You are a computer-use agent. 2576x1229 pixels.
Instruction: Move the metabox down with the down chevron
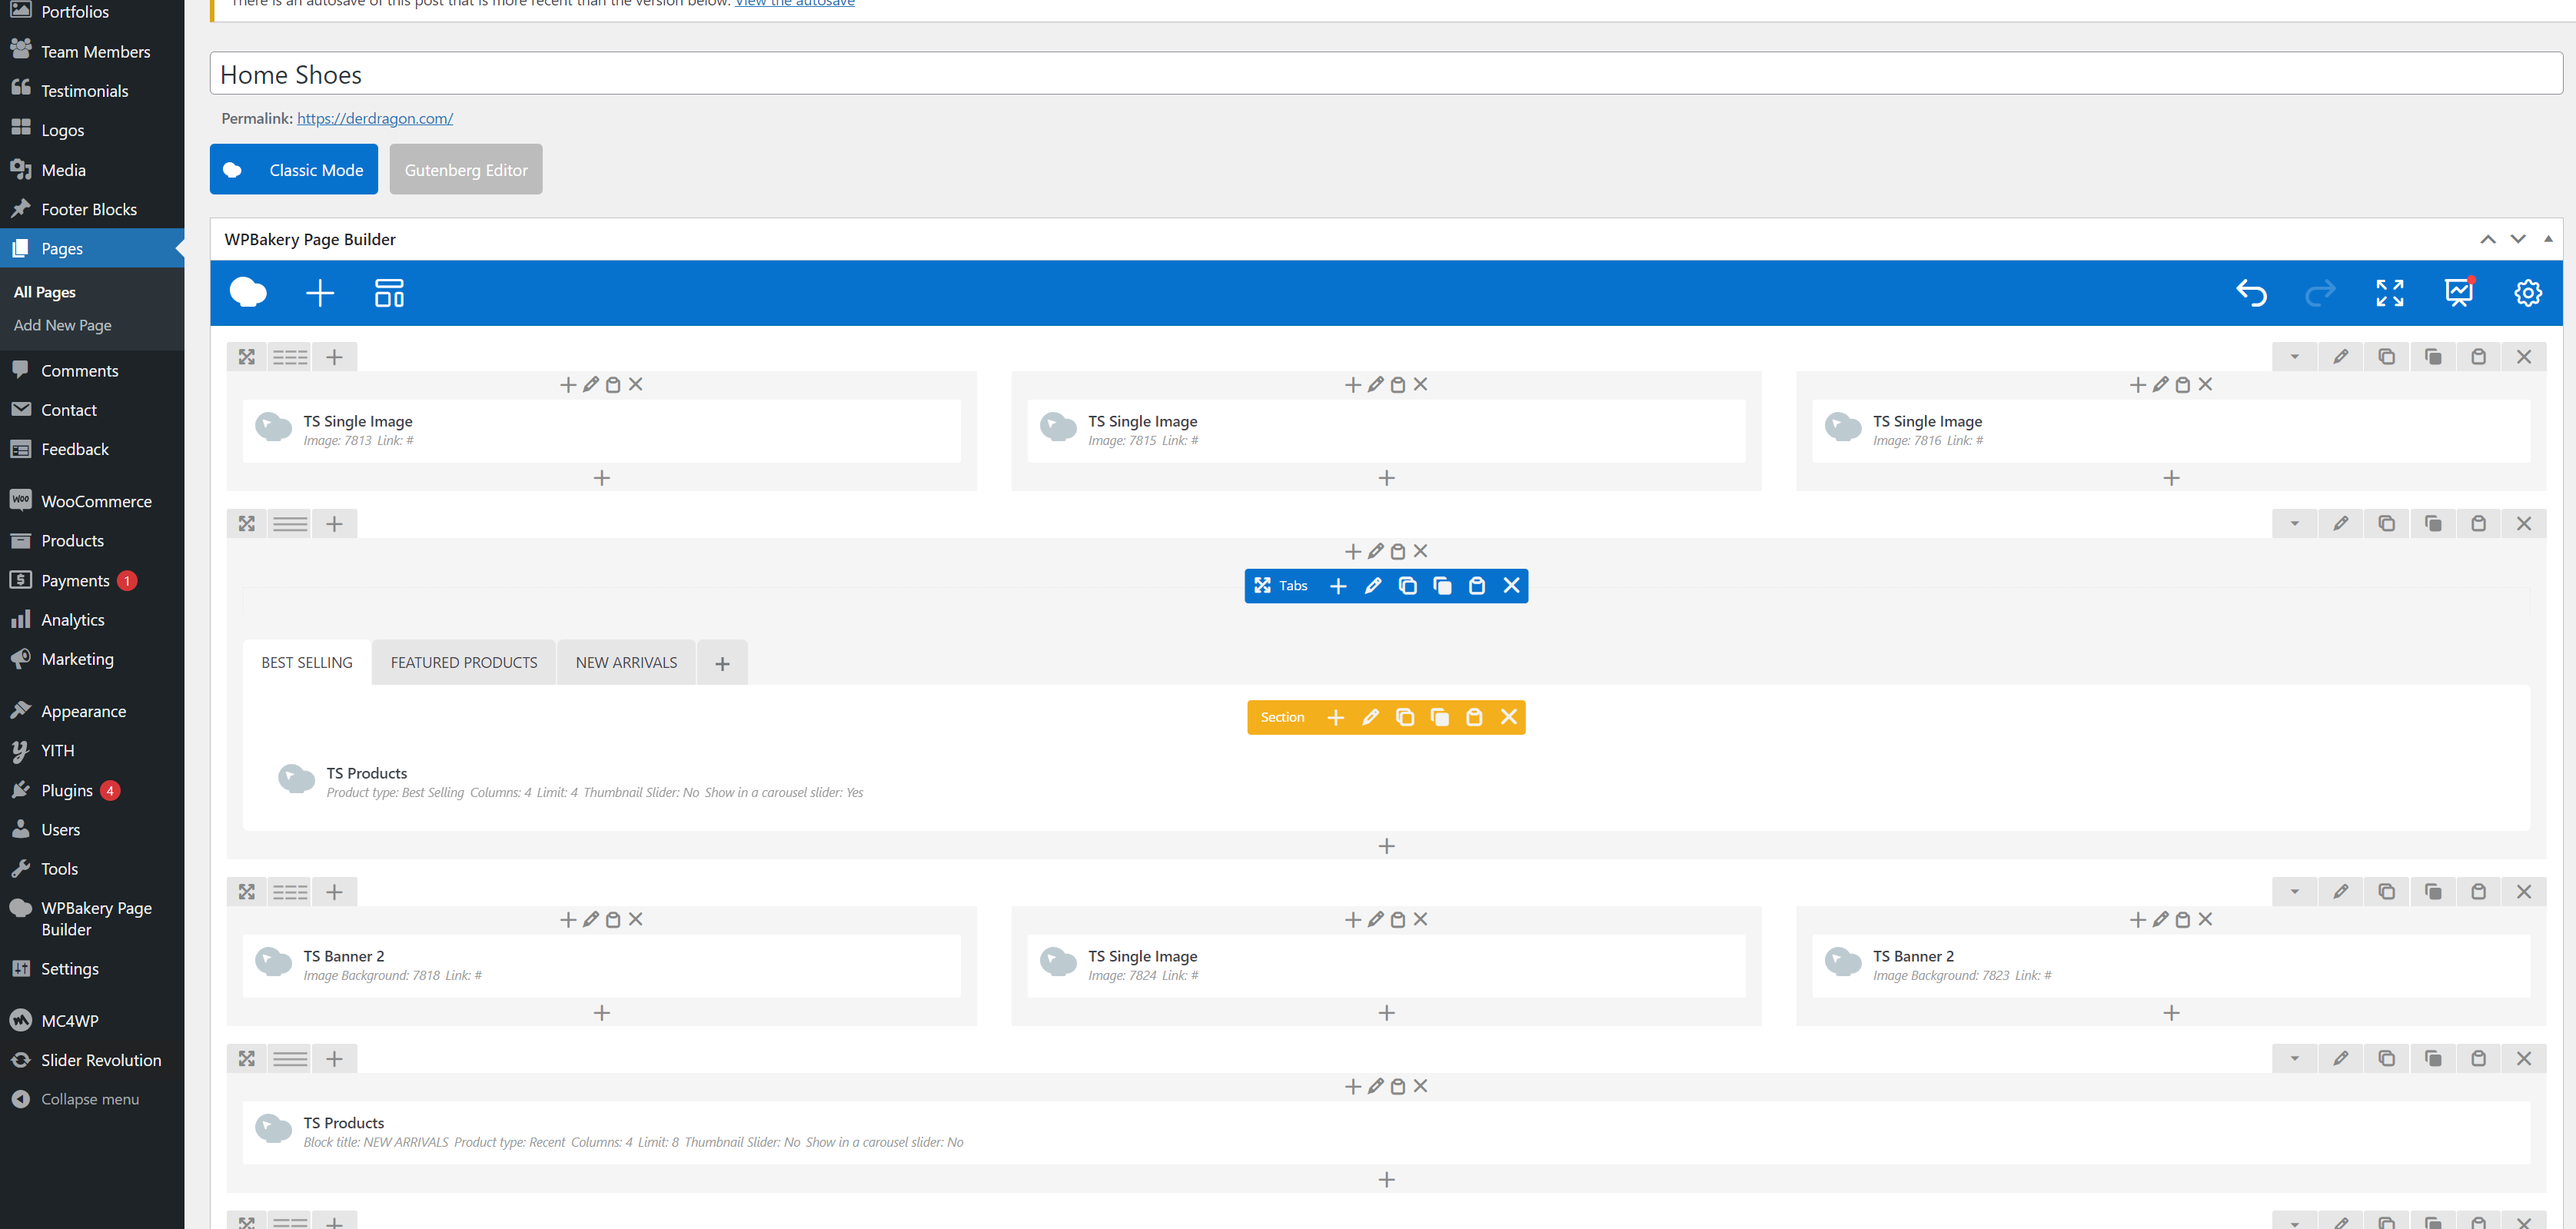click(2518, 239)
